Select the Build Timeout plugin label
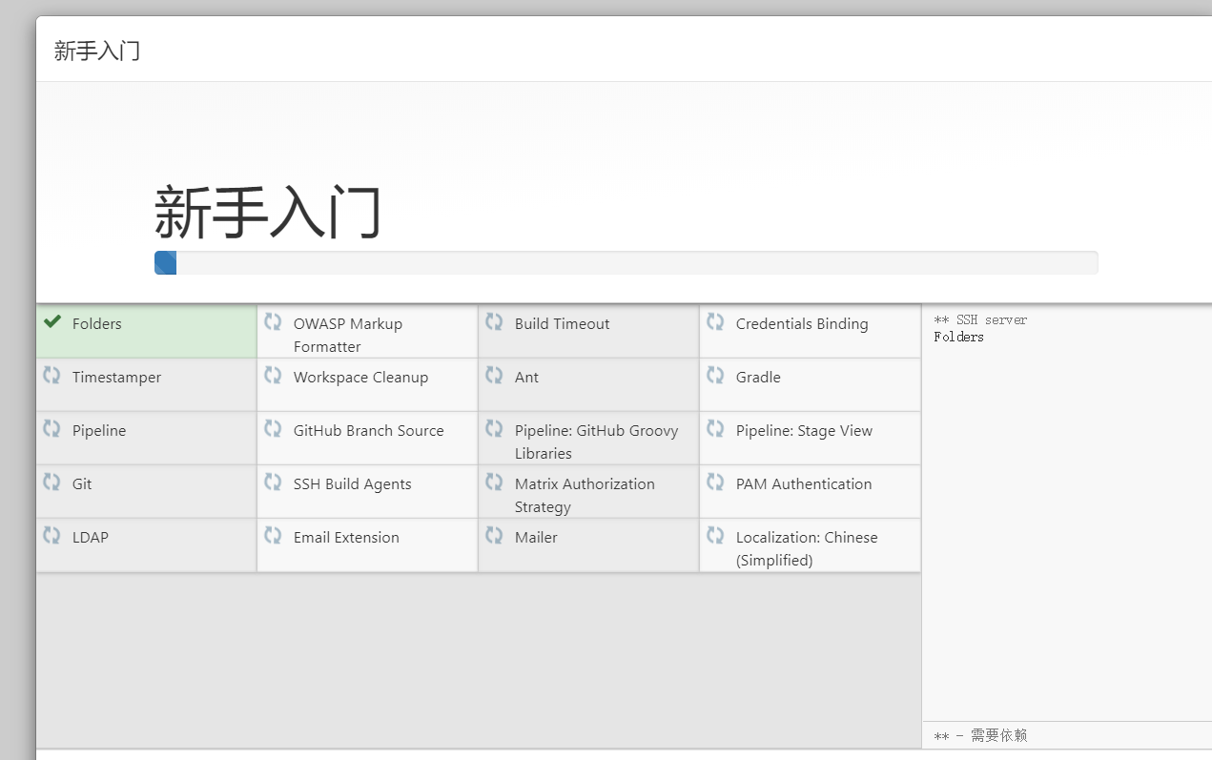Screen dimensions: 1212x760 tap(562, 324)
